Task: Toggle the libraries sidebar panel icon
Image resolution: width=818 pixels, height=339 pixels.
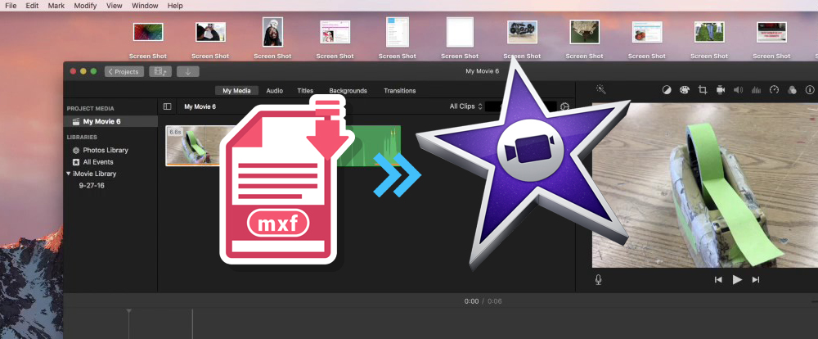Action: (x=167, y=106)
